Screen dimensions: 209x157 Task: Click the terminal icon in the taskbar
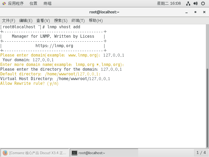point(74,153)
